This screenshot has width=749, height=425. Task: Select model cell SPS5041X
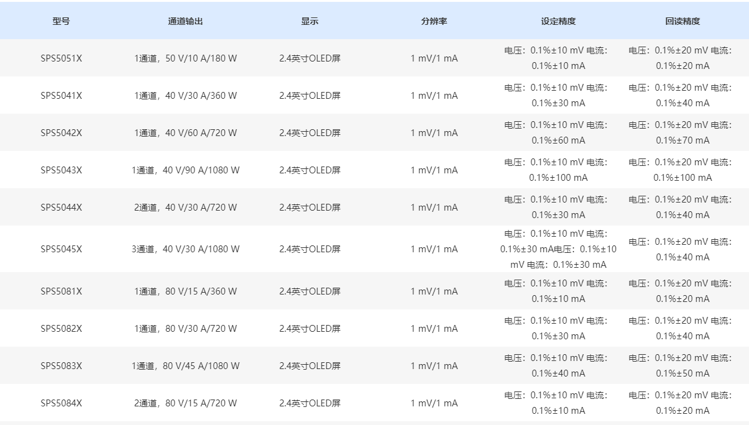pyautogui.click(x=61, y=96)
